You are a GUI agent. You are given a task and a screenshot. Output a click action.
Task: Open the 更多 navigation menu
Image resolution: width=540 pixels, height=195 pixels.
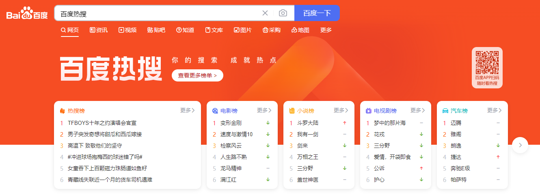[x=326, y=30]
